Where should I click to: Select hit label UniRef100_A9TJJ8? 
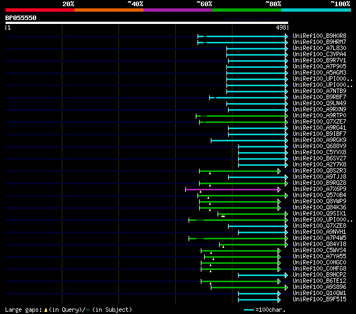coord(319,177)
